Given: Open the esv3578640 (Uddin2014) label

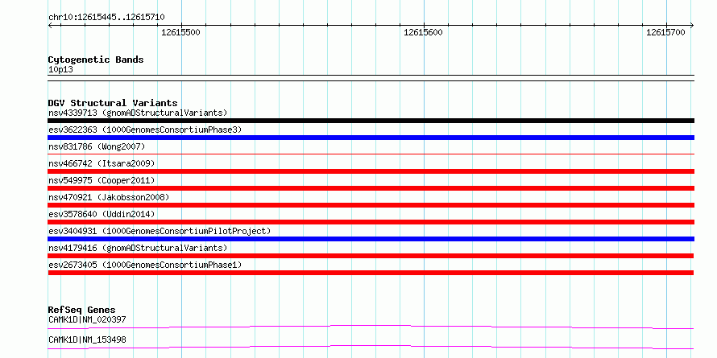Looking at the screenshot, I should click(102, 214).
